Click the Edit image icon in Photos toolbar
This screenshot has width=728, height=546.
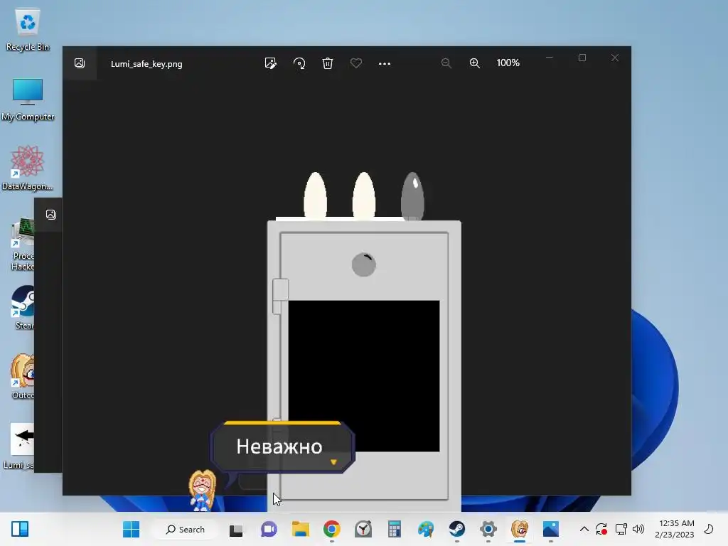coord(270,63)
